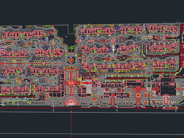Pick the red cross-shaped promenade below central square
Viewport: 184px width, 138px height.
click(71, 83)
